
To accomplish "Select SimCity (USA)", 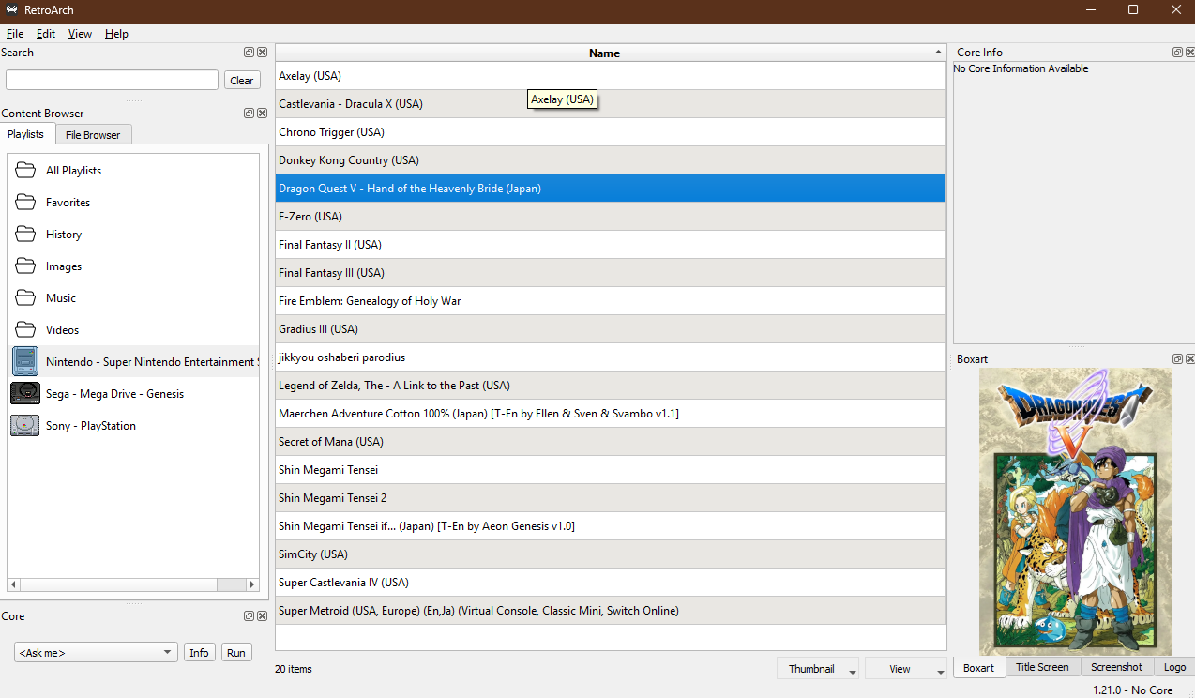I will (x=611, y=554).
